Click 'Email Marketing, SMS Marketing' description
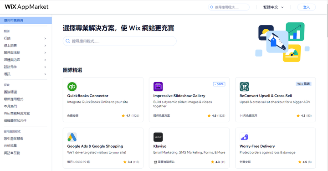The height and width of the screenshot is (171, 328). pyautogui.click(x=189, y=152)
